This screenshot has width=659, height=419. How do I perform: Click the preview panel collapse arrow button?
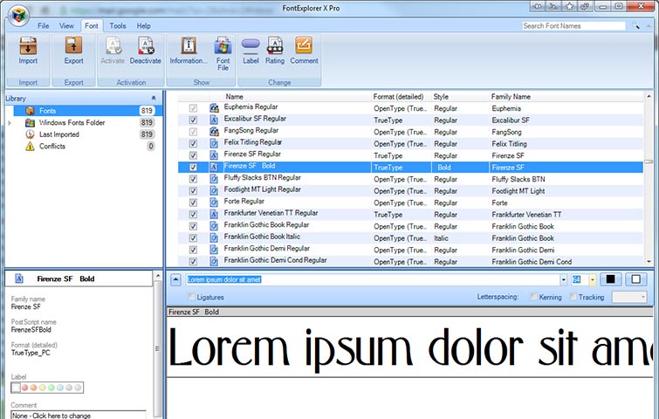(x=175, y=279)
